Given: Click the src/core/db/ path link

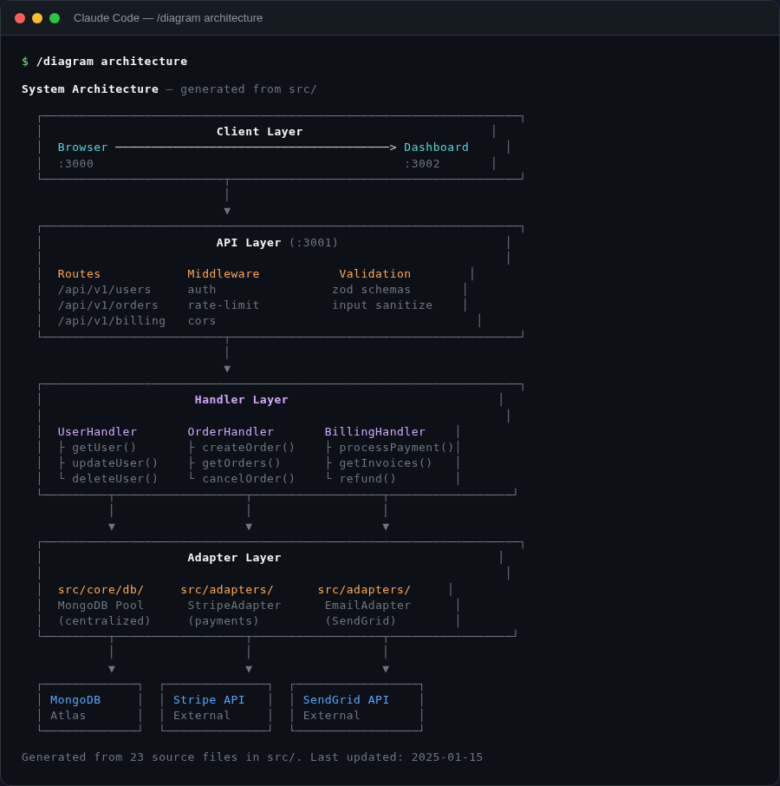Looking at the screenshot, I should [x=101, y=589].
